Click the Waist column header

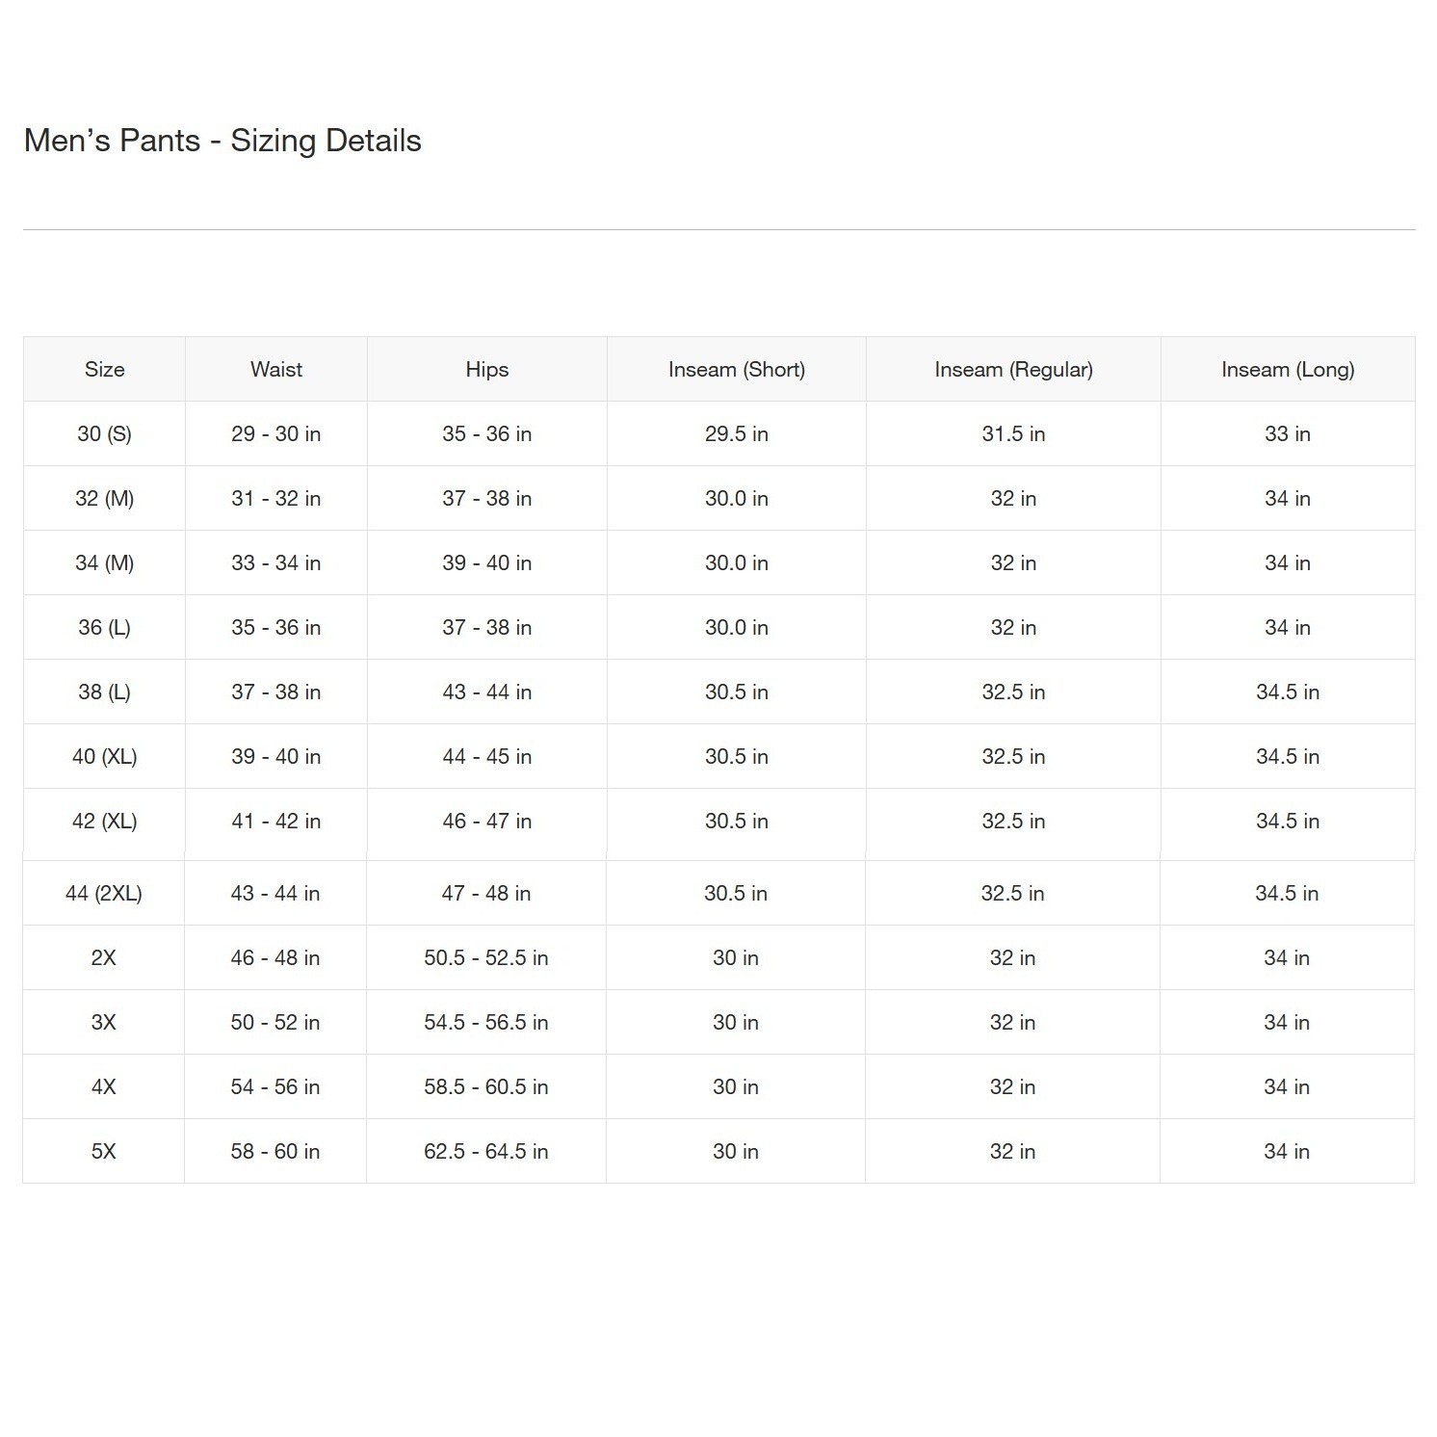pos(276,369)
